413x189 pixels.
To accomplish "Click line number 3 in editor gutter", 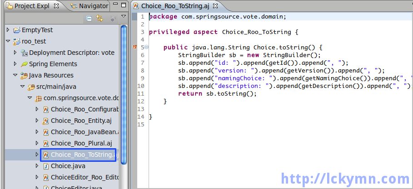I will tap(143, 32).
